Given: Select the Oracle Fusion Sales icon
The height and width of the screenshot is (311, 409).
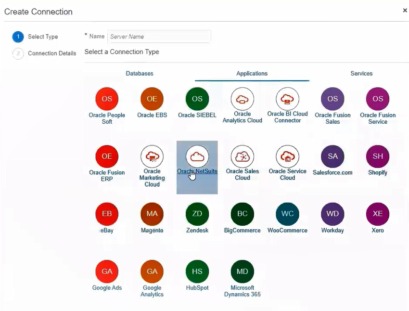Looking at the screenshot, I should 332,99.
